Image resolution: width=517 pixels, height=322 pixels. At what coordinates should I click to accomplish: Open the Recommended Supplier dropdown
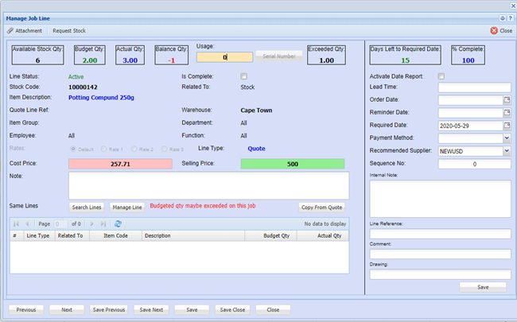(507, 150)
